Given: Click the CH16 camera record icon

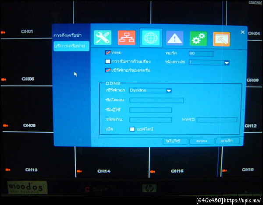Looking at the screenshot, I should (224, 170).
